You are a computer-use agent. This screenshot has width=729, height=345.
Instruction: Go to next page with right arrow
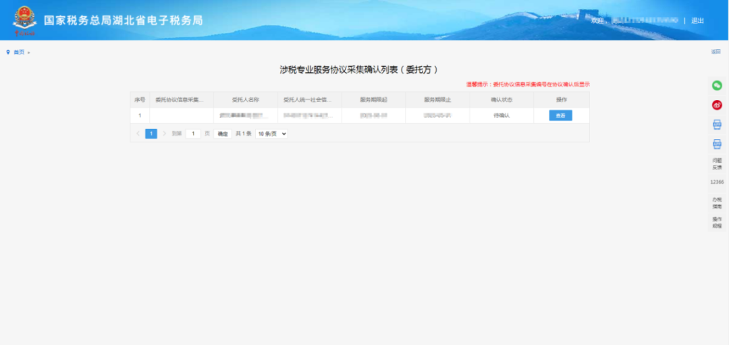163,134
